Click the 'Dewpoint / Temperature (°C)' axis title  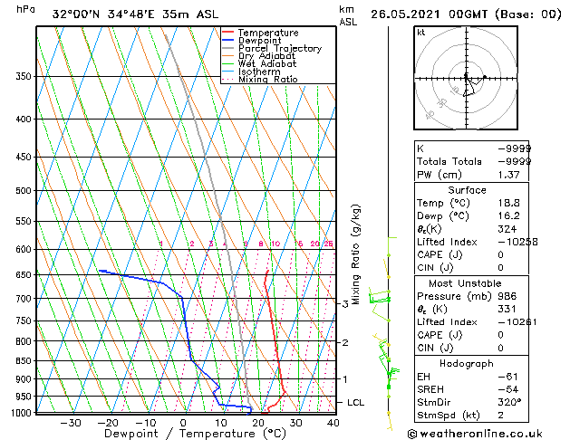195,434
